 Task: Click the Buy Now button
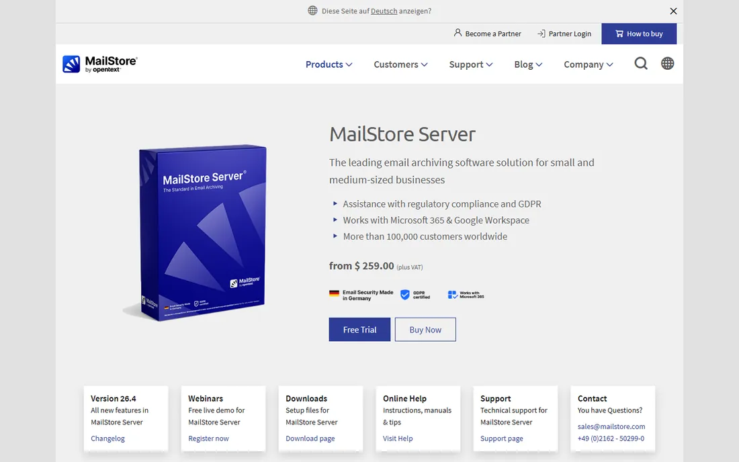point(425,329)
